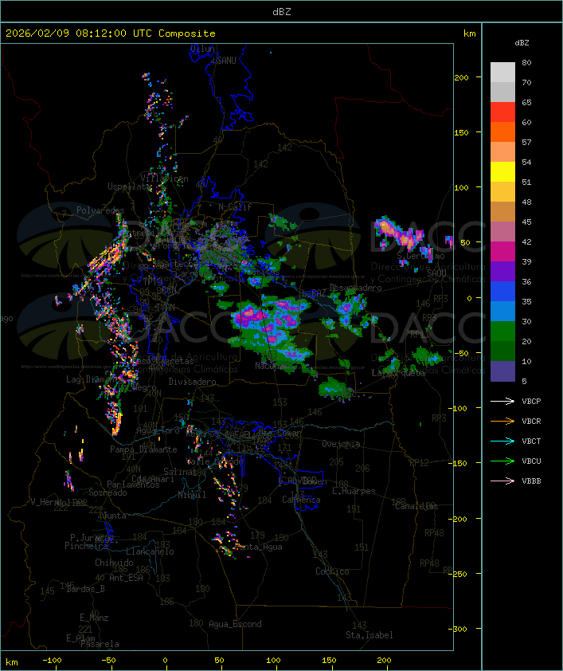Click the 2026/02/09 08:12:00 UTC Composite timestamp
Viewport: 563px width, 671px height.
click(x=111, y=33)
